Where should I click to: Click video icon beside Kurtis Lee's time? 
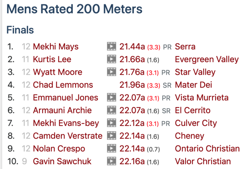[x=111, y=59]
